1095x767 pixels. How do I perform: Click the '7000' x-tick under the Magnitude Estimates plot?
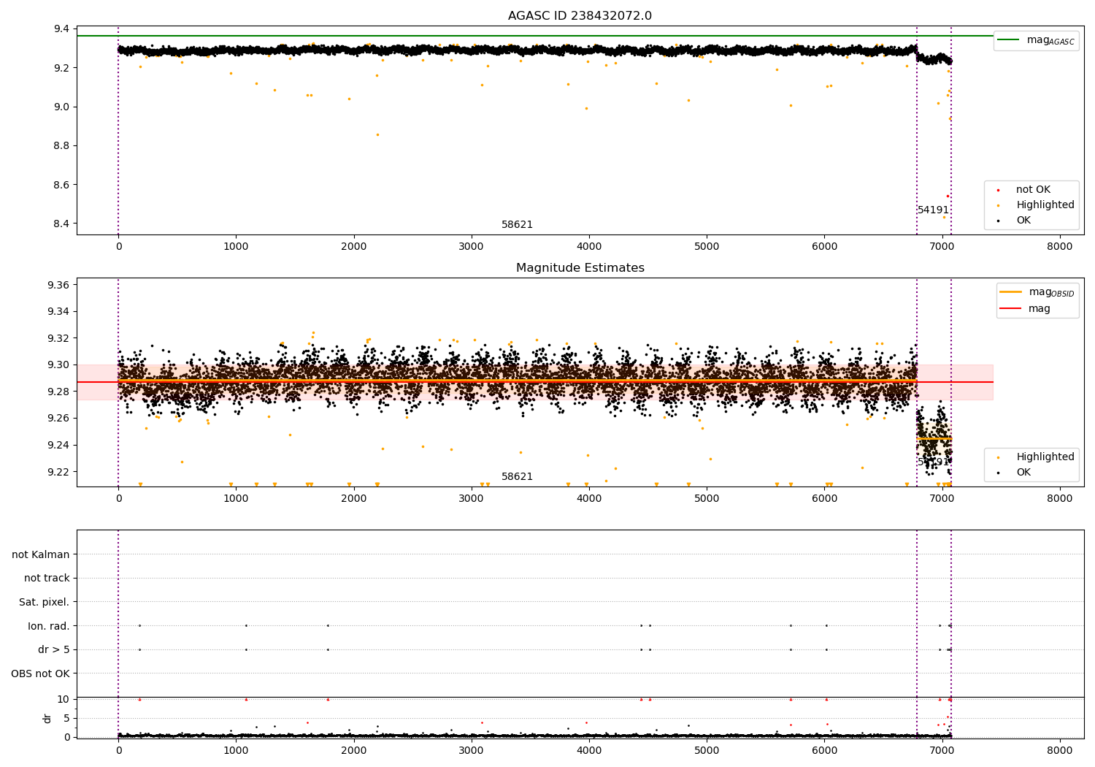pos(942,499)
